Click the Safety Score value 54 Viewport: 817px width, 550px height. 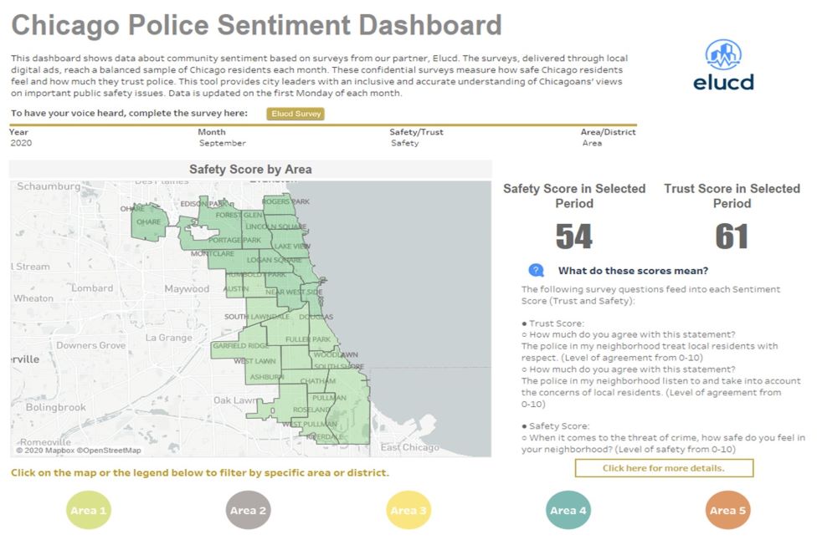click(x=573, y=237)
